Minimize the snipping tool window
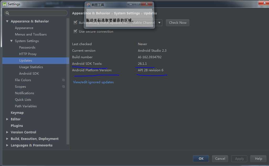 [x=131, y=4]
